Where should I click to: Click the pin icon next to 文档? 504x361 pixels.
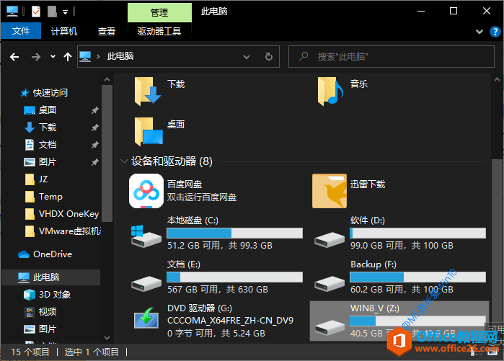94,145
